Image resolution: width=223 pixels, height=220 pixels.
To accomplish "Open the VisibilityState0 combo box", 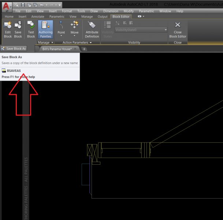I will point(141,30).
